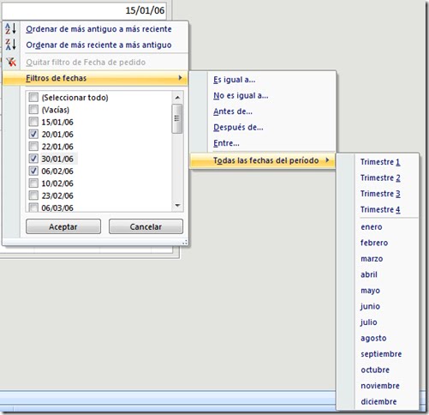Filter by month enero
The height and width of the screenshot is (415, 429).
click(371, 227)
